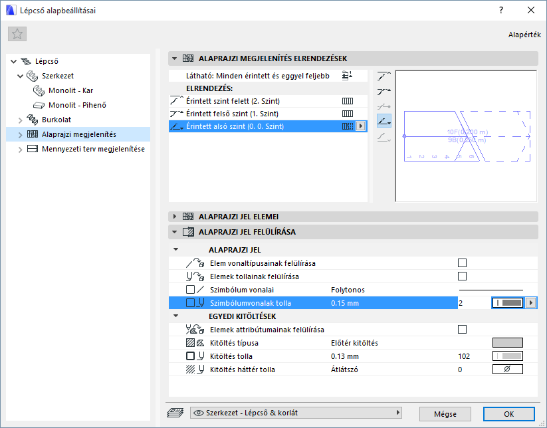Image resolution: width=547 pixels, height=428 pixels.
Task: Collapse the Szerkezet tree node
Action: click(x=20, y=76)
